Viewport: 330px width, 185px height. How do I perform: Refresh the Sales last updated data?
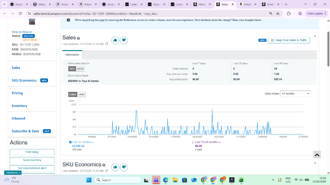pos(106,44)
